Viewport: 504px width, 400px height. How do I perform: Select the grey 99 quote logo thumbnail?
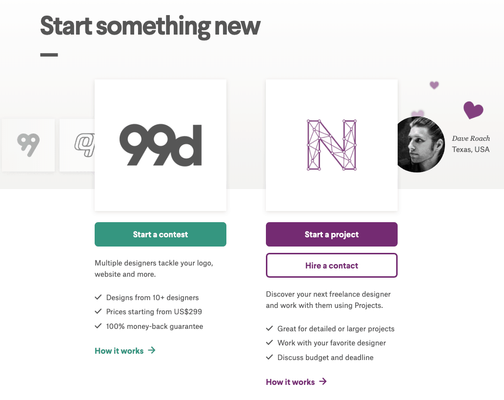28,145
